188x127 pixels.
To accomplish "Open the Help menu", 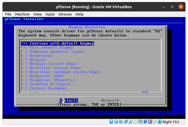I will click(x=79, y=14).
